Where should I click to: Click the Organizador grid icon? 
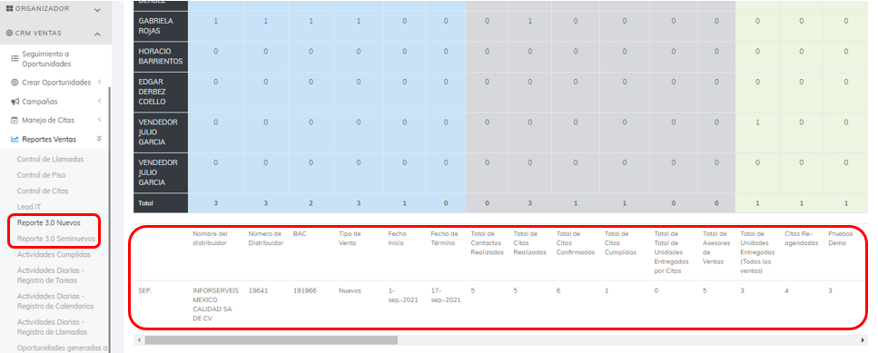(x=9, y=9)
